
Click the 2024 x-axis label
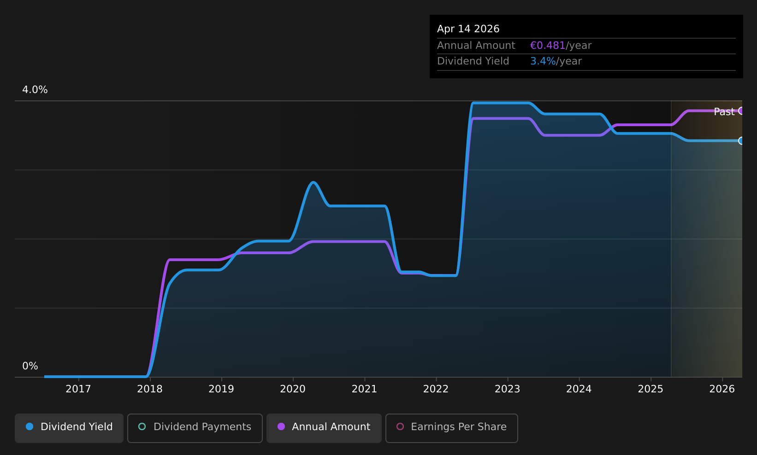click(x=579, y=389)
